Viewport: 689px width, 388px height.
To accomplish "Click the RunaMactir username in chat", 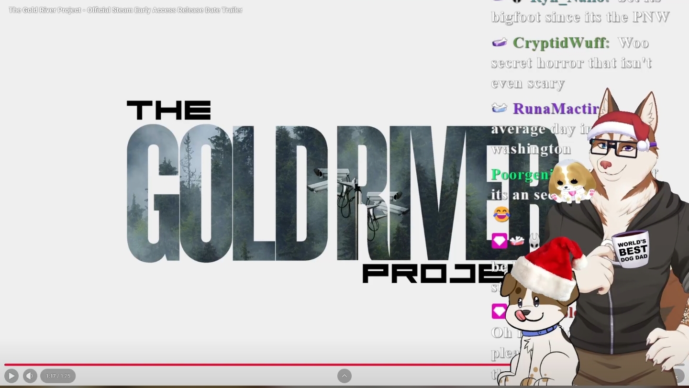I will click(556, 109).
